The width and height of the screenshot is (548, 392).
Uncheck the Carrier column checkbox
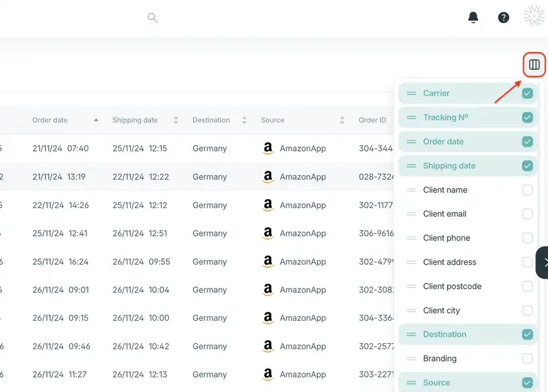click(528, 94)
